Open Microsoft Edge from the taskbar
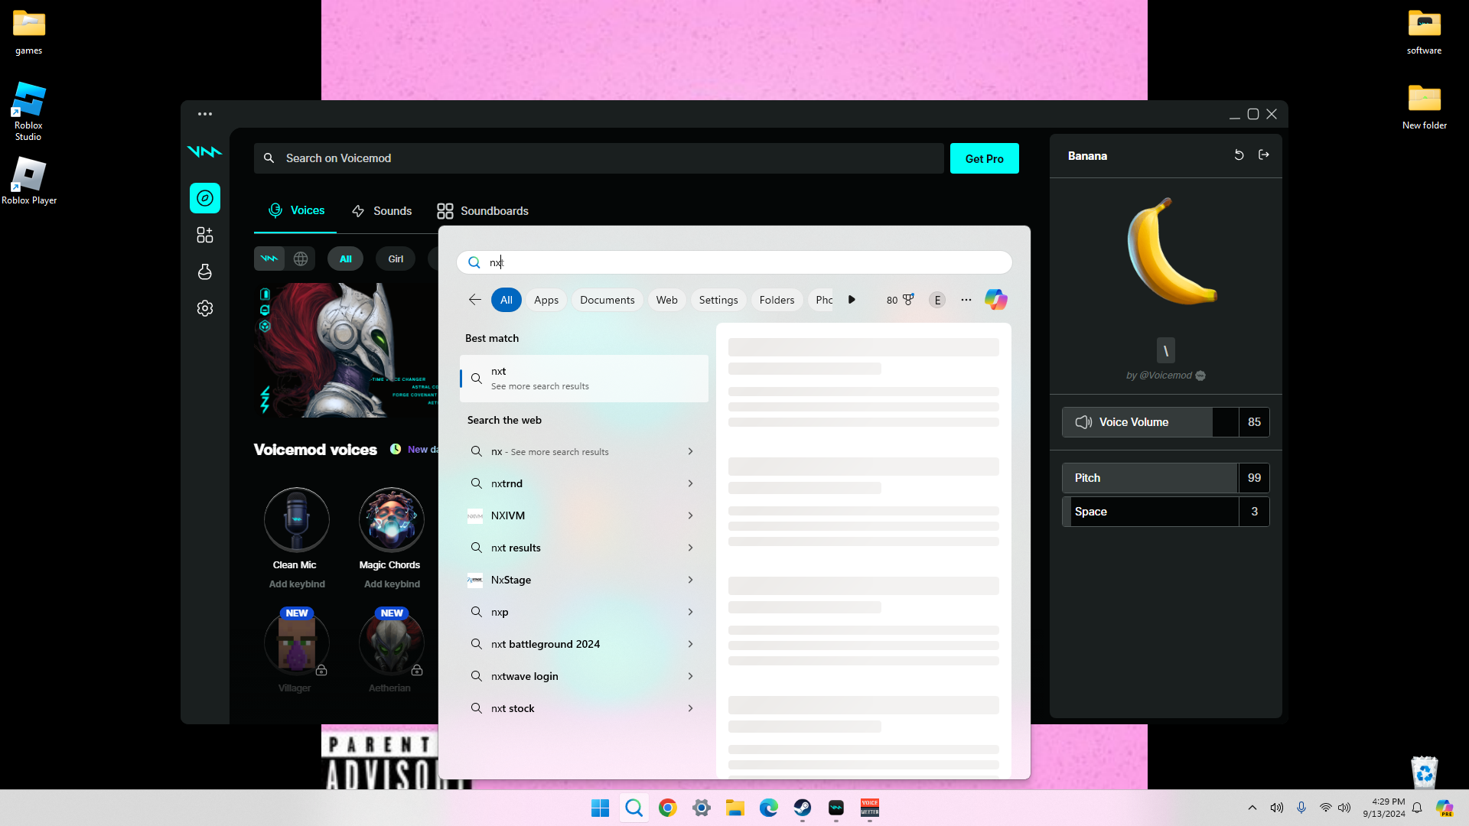The height and width of the screenshot is (826, 1469). tap(769, 808)
